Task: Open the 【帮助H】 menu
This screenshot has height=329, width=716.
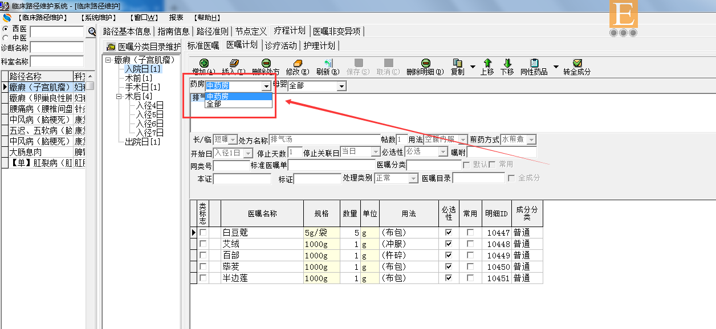Action: coord(206,18)
